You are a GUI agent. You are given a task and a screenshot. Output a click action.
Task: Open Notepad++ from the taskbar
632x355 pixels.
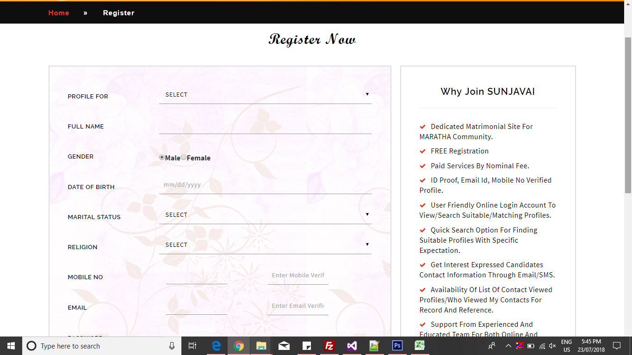[x=374, y=346]
